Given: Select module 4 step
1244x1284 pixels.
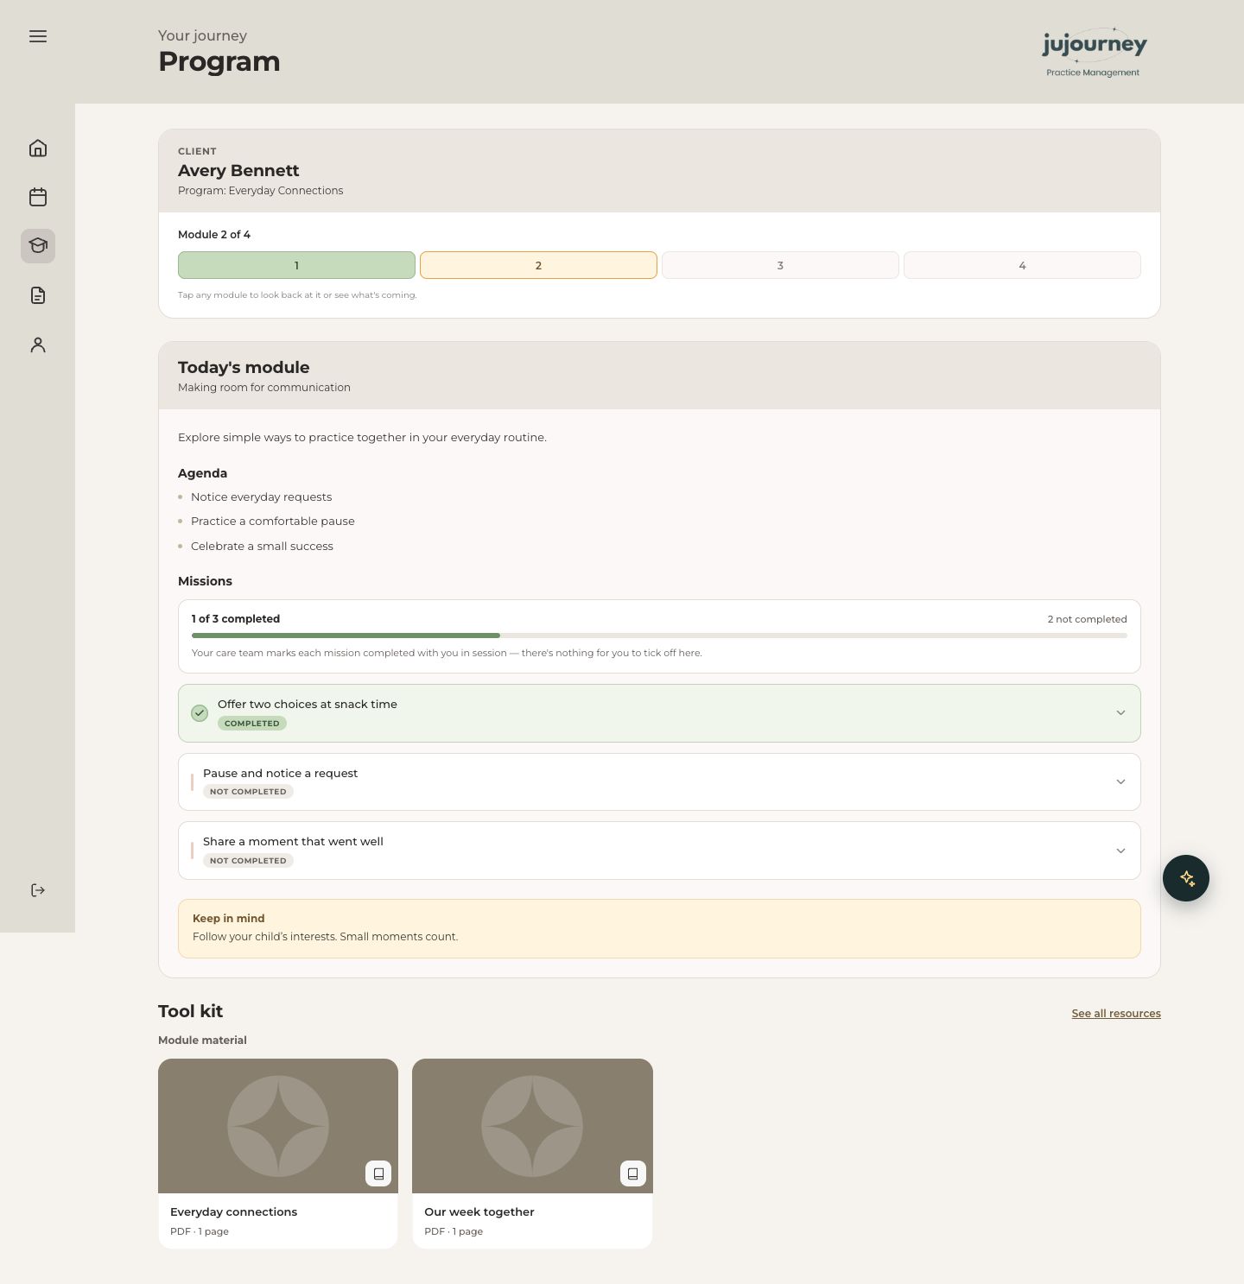Looking at the screenshot, I should (1022, 265).
